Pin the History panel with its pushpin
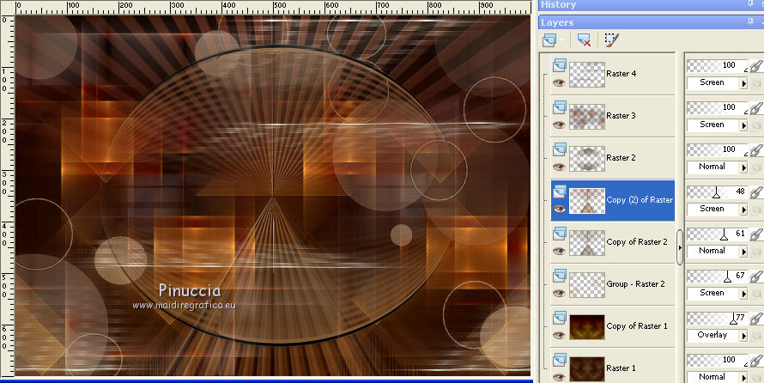The width and height of the screenshot is (764, 383). coord(750,4)
